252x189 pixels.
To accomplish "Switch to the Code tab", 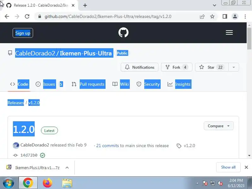I will click(19, 84).
